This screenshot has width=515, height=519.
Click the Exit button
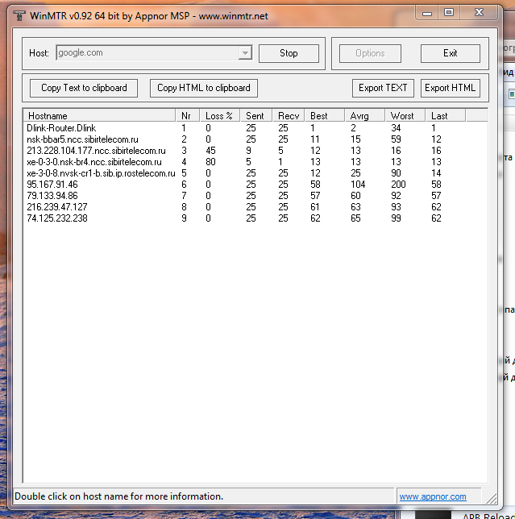pos(450,53)
